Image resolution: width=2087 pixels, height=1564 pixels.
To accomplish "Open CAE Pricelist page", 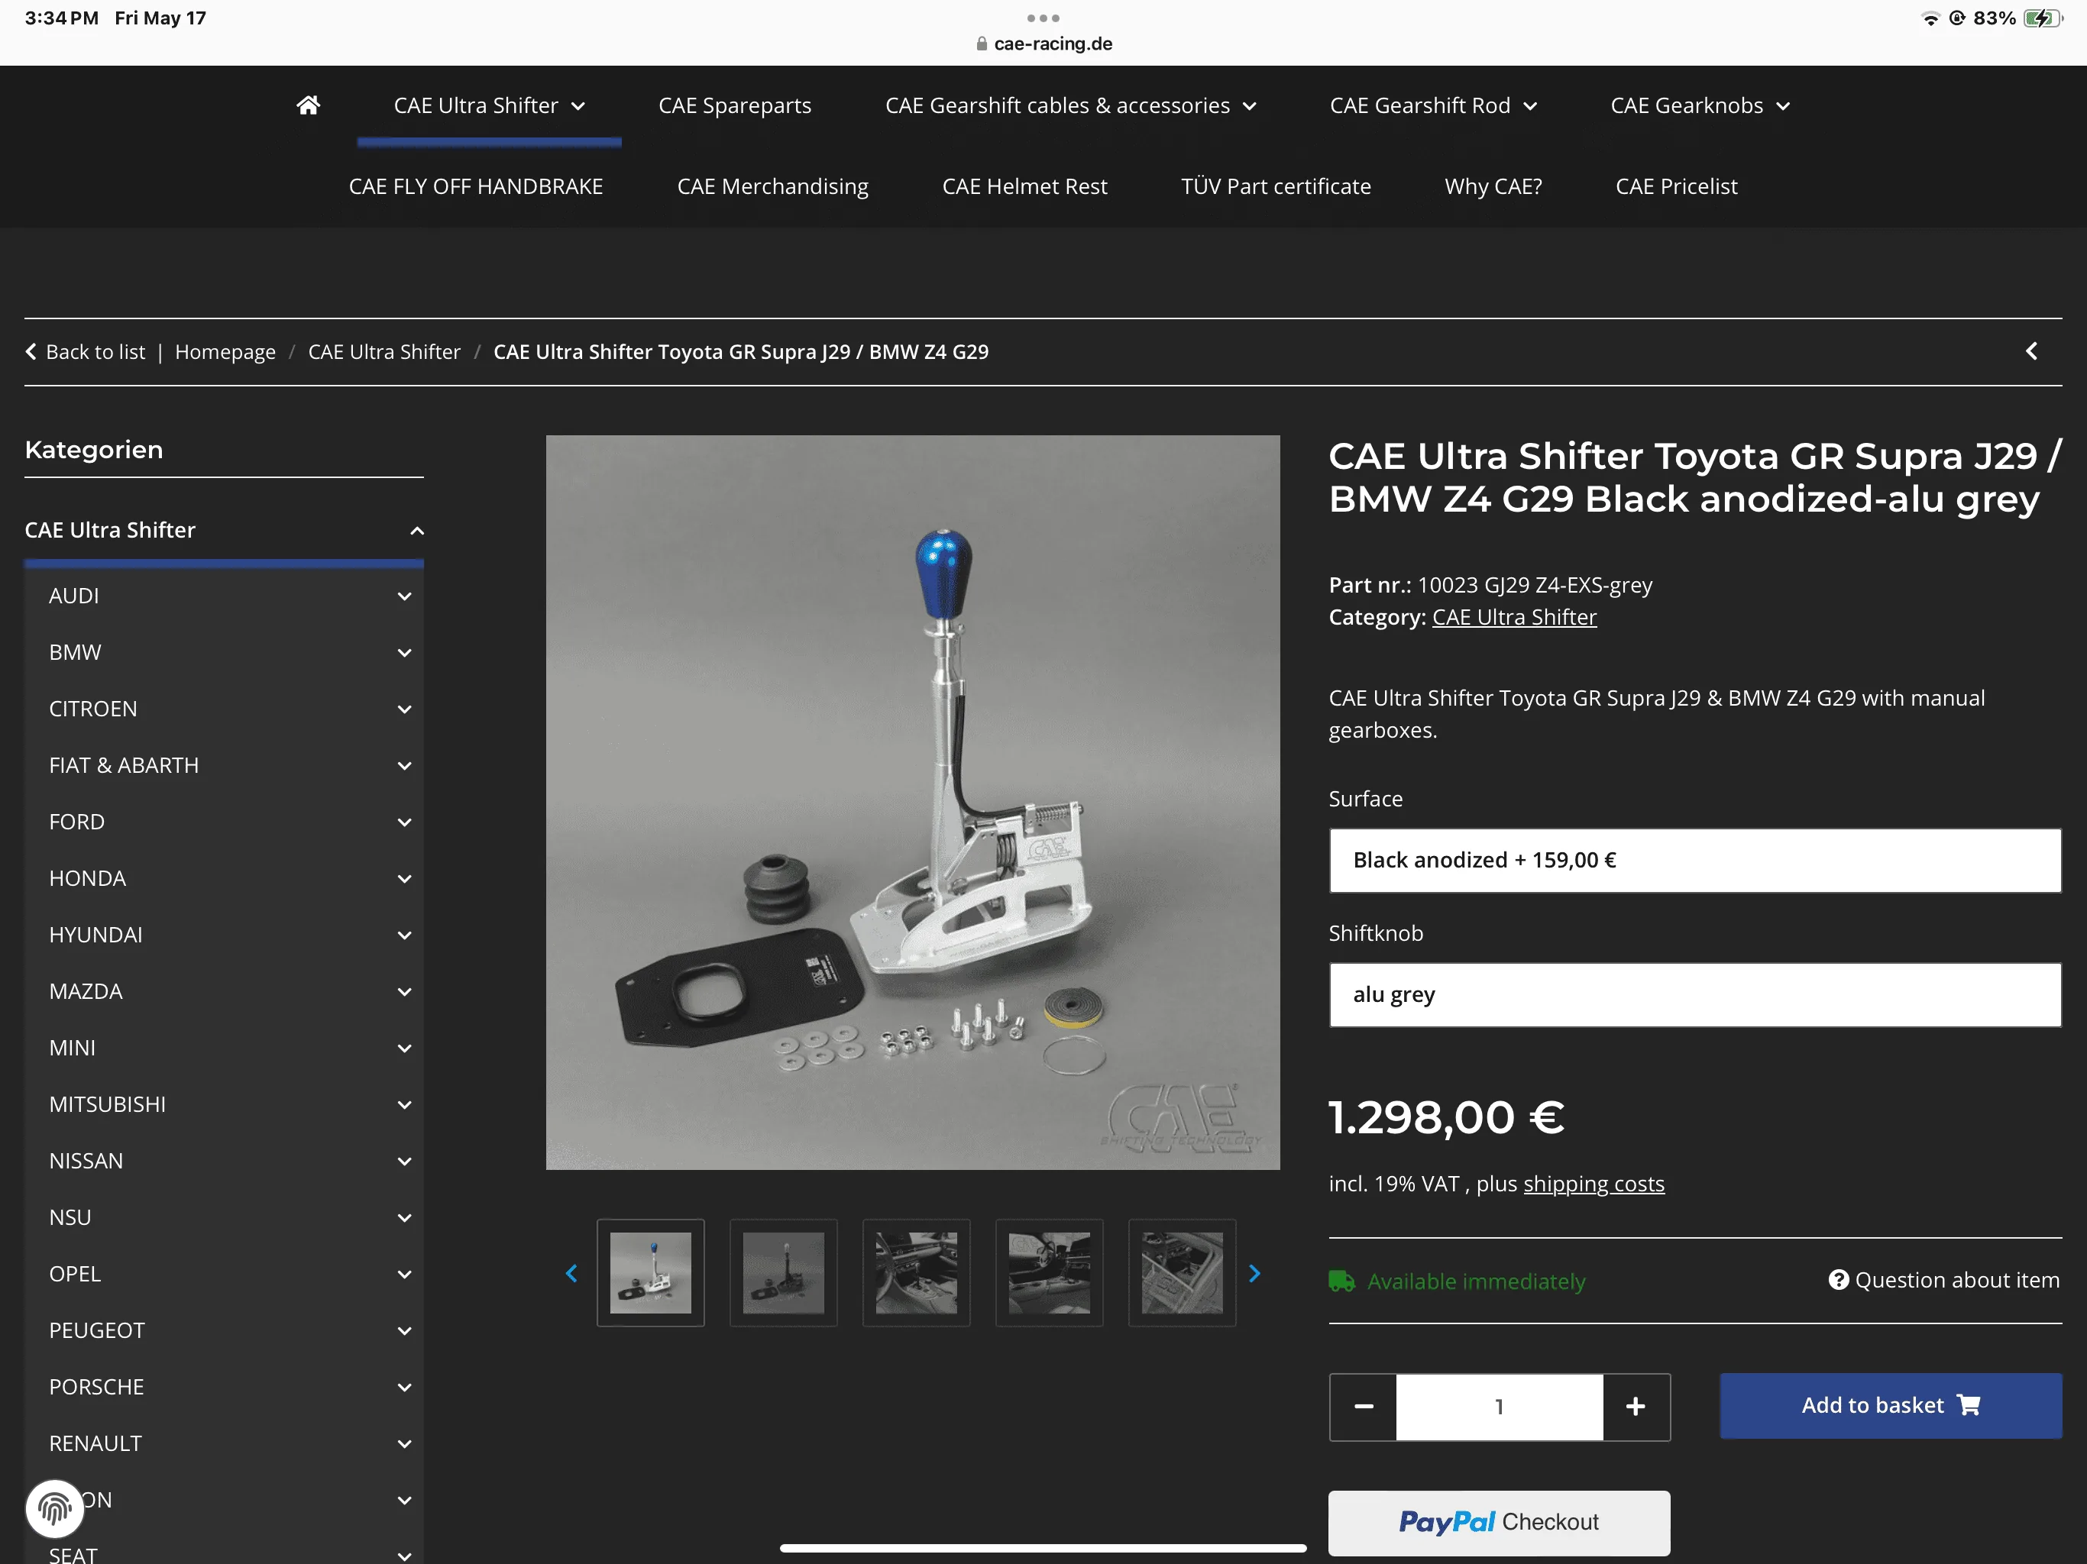I will tap(1676, 187).
